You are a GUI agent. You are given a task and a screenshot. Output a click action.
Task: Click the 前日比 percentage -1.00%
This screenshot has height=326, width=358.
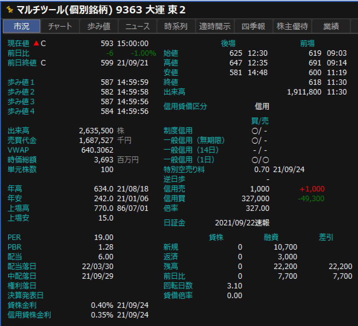[143, 53]
